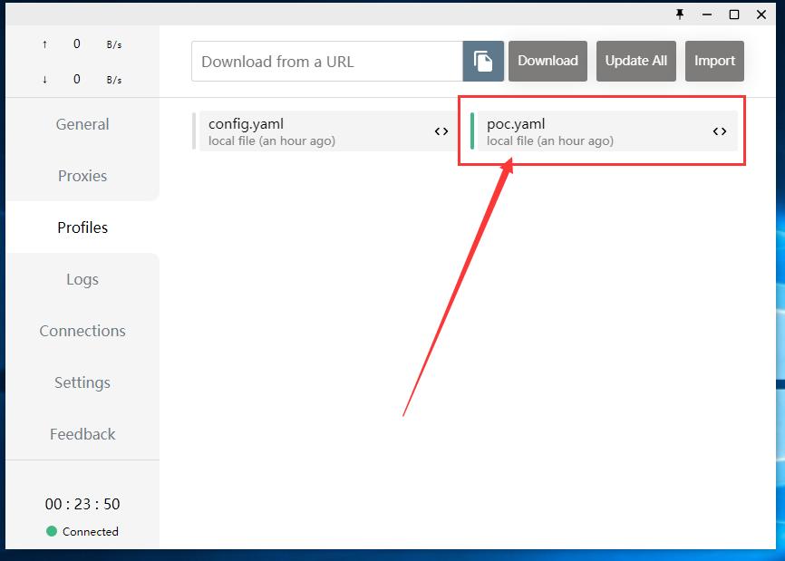
Task: Go to the General tab
Action: click(x=82, y=125)
